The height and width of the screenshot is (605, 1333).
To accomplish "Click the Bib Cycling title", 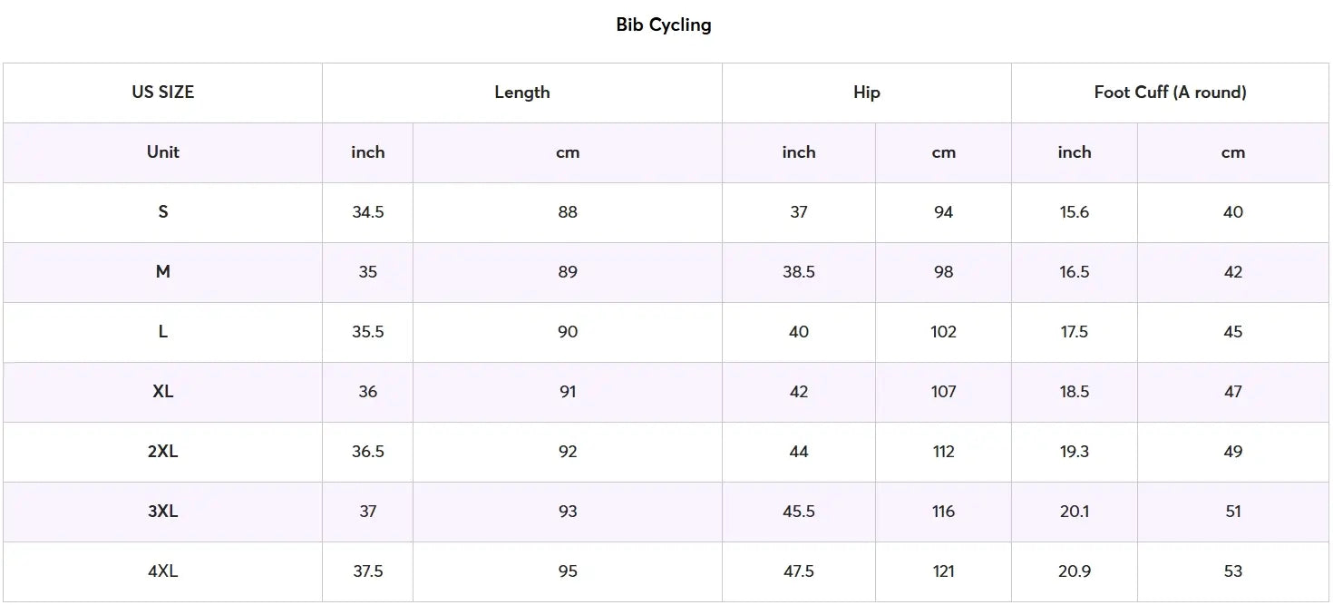I will point(664,25).
